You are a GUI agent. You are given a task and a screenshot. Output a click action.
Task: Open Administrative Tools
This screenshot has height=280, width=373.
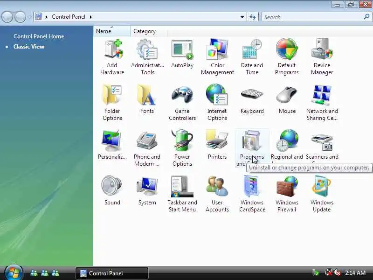(x=147, y=56)
